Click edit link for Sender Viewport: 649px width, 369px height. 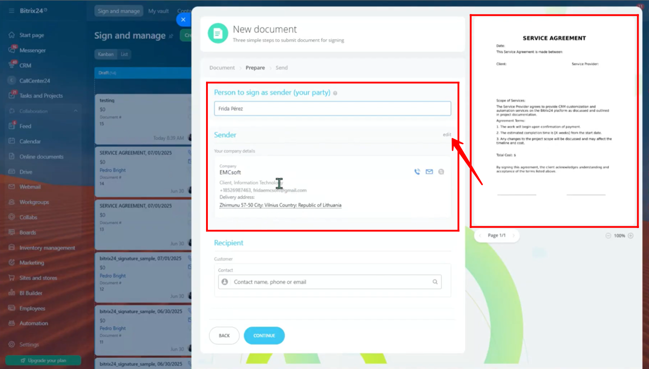447,135
